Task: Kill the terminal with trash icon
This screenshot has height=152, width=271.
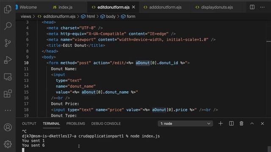Action: point(241,123)
